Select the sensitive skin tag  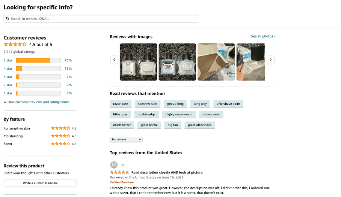coord(148,104)
